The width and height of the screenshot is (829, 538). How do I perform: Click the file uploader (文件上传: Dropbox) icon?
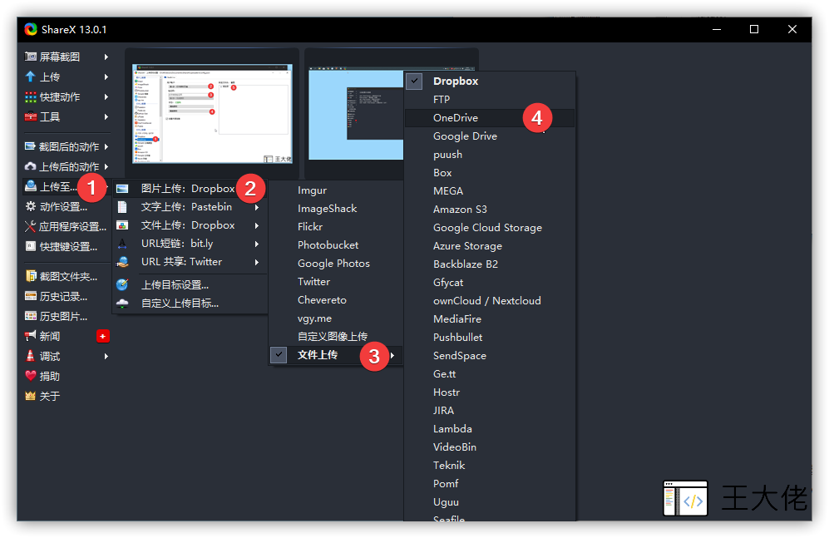[x=122, y=225]
